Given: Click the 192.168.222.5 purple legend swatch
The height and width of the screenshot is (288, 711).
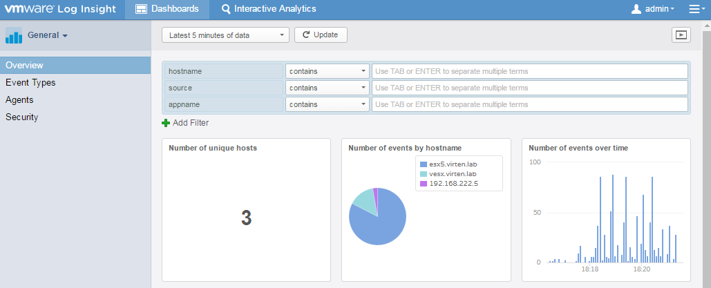Looking at the screenshot, I should [x=424, y=184].
